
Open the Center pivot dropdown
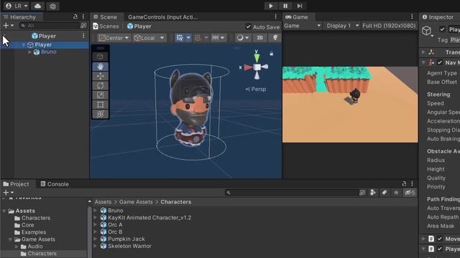(114, 38)
